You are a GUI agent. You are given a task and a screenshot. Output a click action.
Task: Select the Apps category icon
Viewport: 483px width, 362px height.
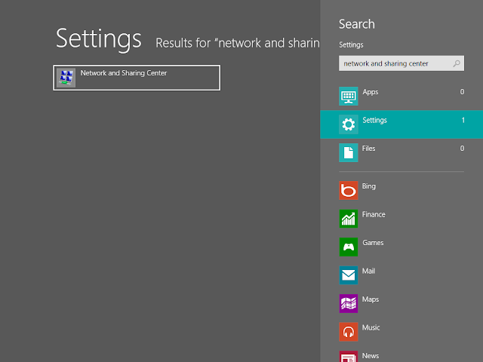click(349, 96)
